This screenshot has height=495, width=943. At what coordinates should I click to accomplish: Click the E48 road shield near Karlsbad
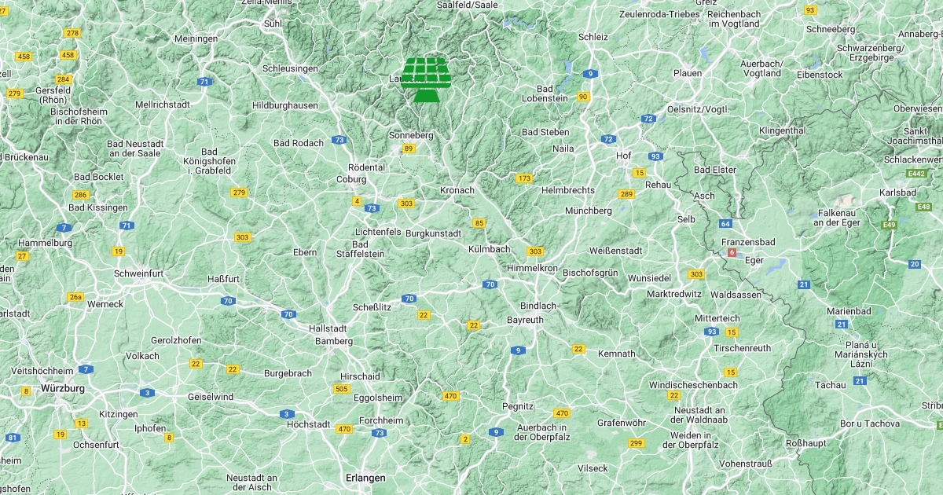pyautogui.click(x=924, y=207)
